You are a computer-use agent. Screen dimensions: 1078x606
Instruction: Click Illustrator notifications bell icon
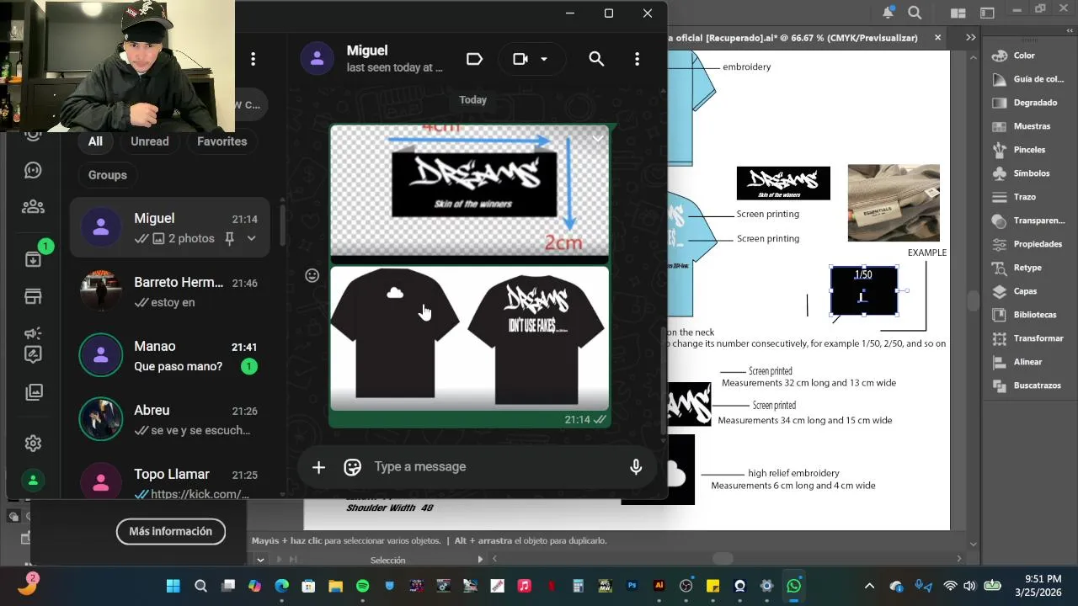point(888,13)
